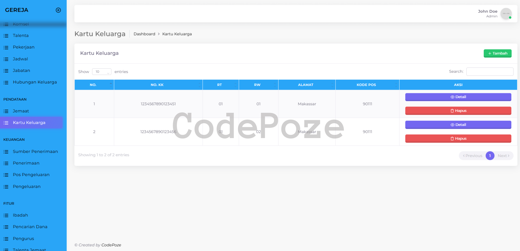Click the list icon beside Pekerjaan

click(6, 48)
